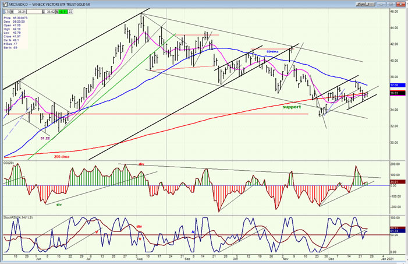
Task: Click the 100.00 StochRSI scale label
Action: [395, 217]
